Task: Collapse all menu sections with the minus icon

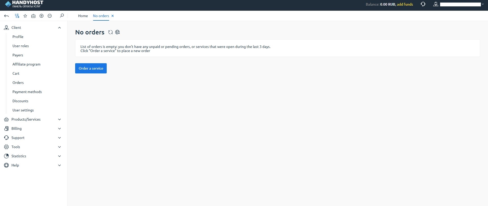Action: click(50, 16)
